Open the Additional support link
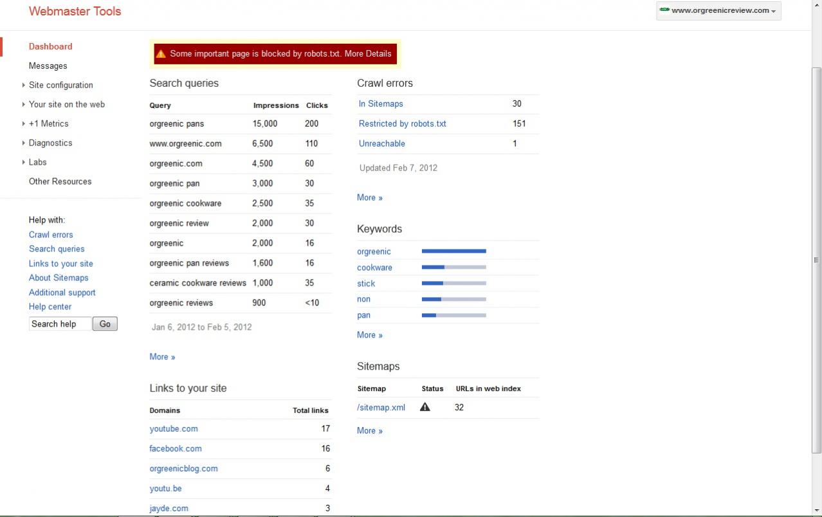The image size is (822, 517). [62, 293]
